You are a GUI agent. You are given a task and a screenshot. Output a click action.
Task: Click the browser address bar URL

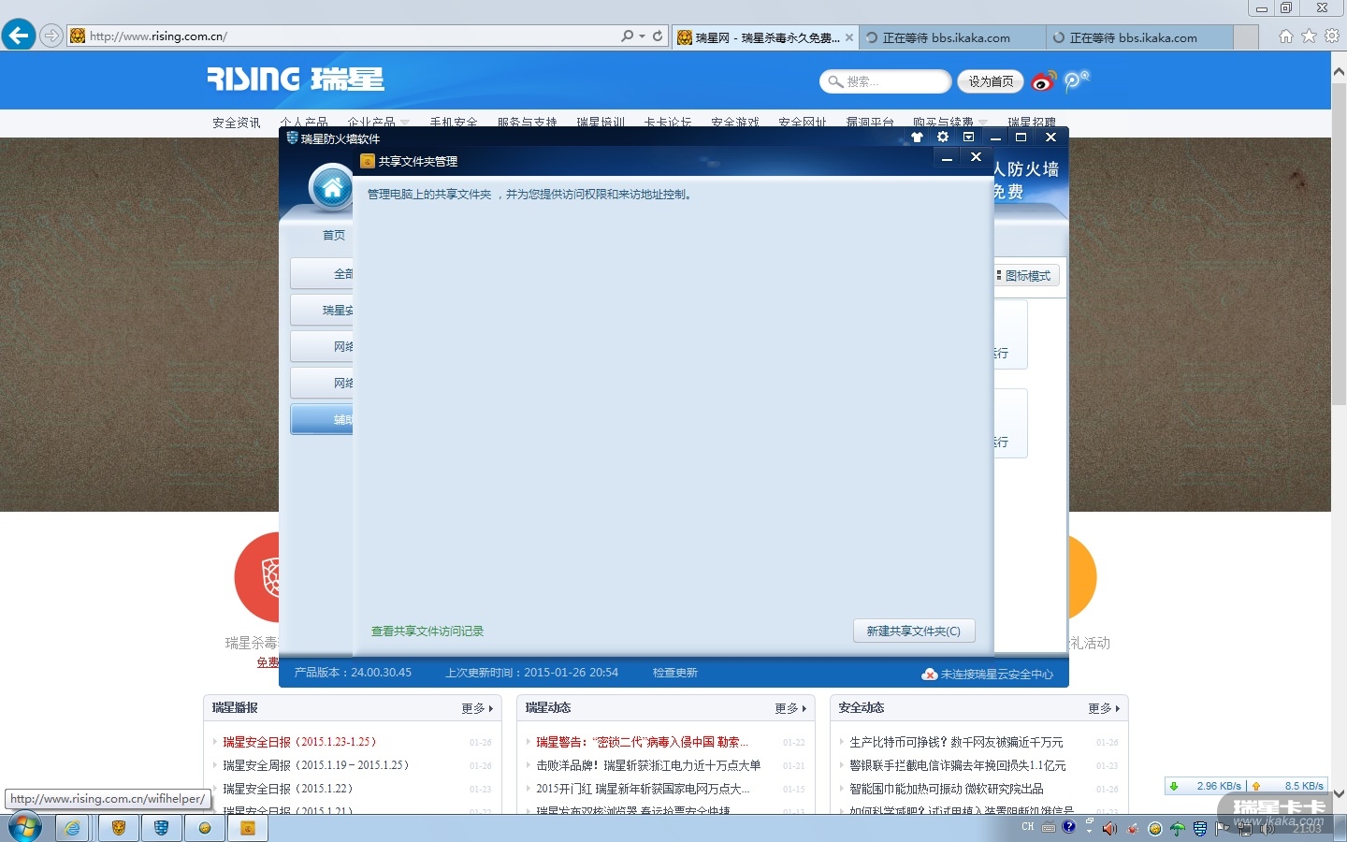pyautogui.click(x=158, y=36)
